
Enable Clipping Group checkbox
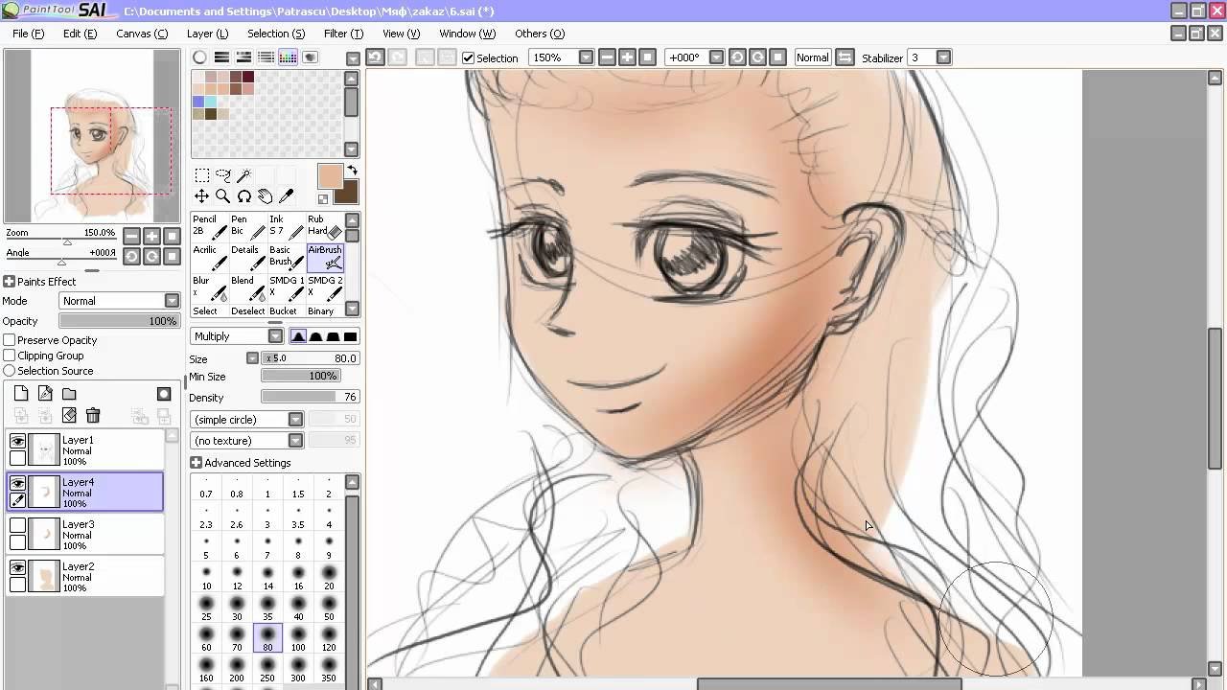coord(10,356)
